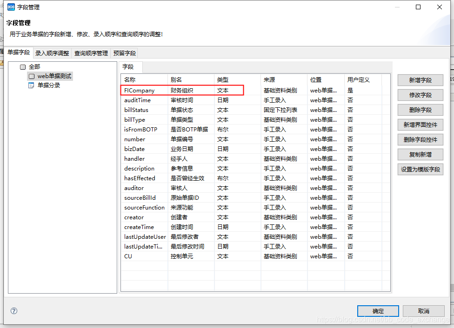Screen dimensions: 454x328
Task: Confirm with the 确定 button
Action: (378, 311)
